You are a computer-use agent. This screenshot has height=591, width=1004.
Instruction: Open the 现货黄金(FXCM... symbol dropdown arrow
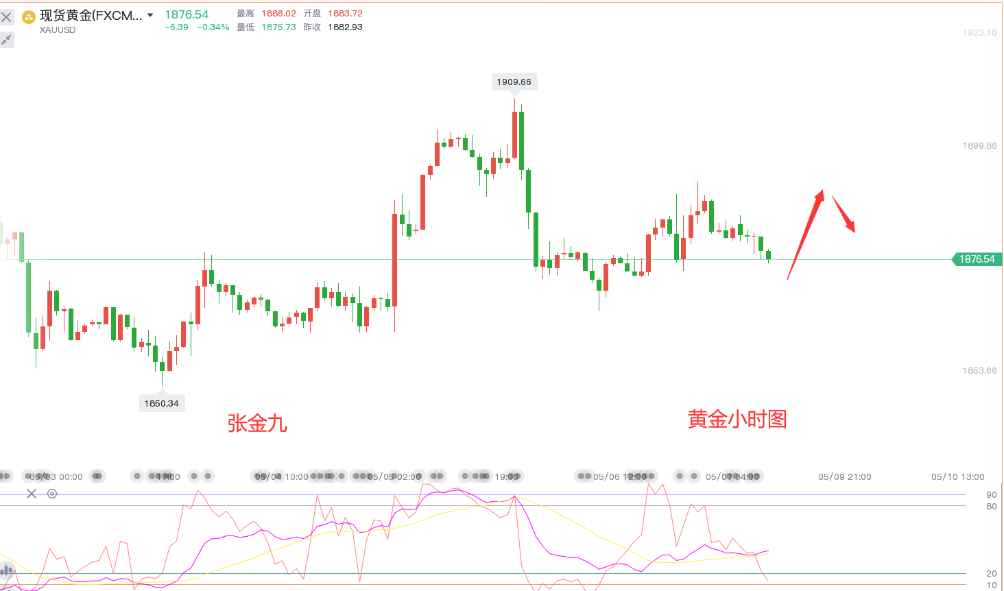tap(150, 15)
